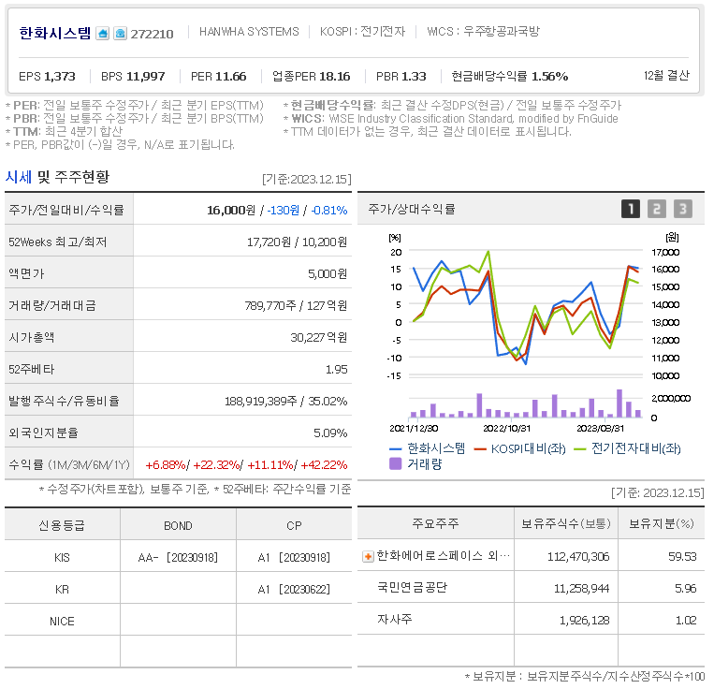The image size is (714, 689).
Task: Click the 신용등급 column header
Action: tap(62, 525)
